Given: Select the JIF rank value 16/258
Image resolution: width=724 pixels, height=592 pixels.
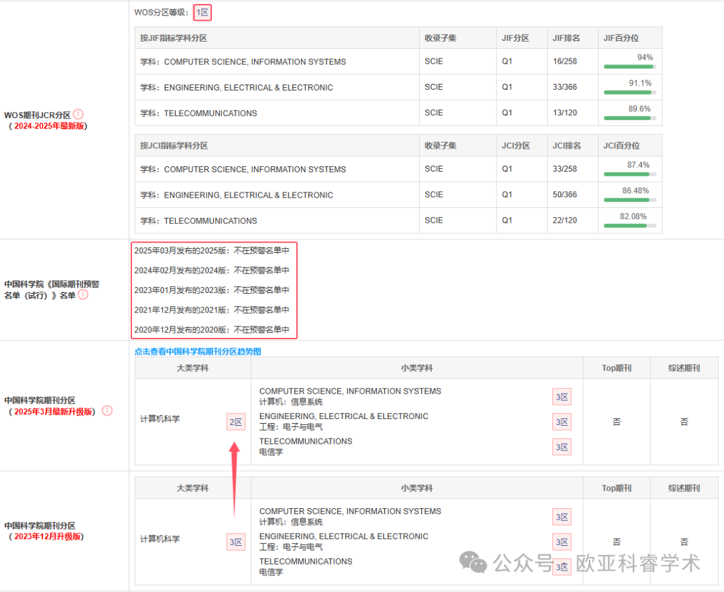Looking at the screenshot, I should [x=564, y=61].
